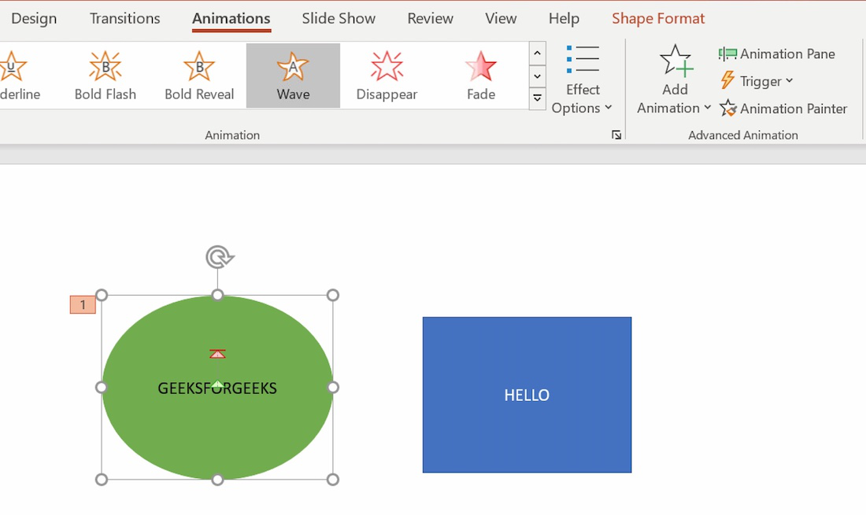
Task: Open the Help tab
Action: tap(564, 18)
